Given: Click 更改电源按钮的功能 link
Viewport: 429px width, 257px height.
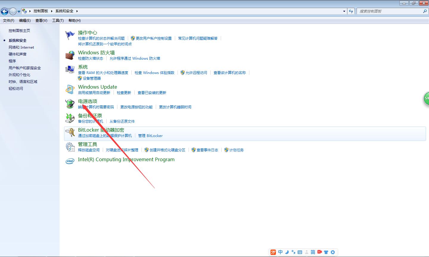Looking at the screenshot, I should (x=136, y=107).
